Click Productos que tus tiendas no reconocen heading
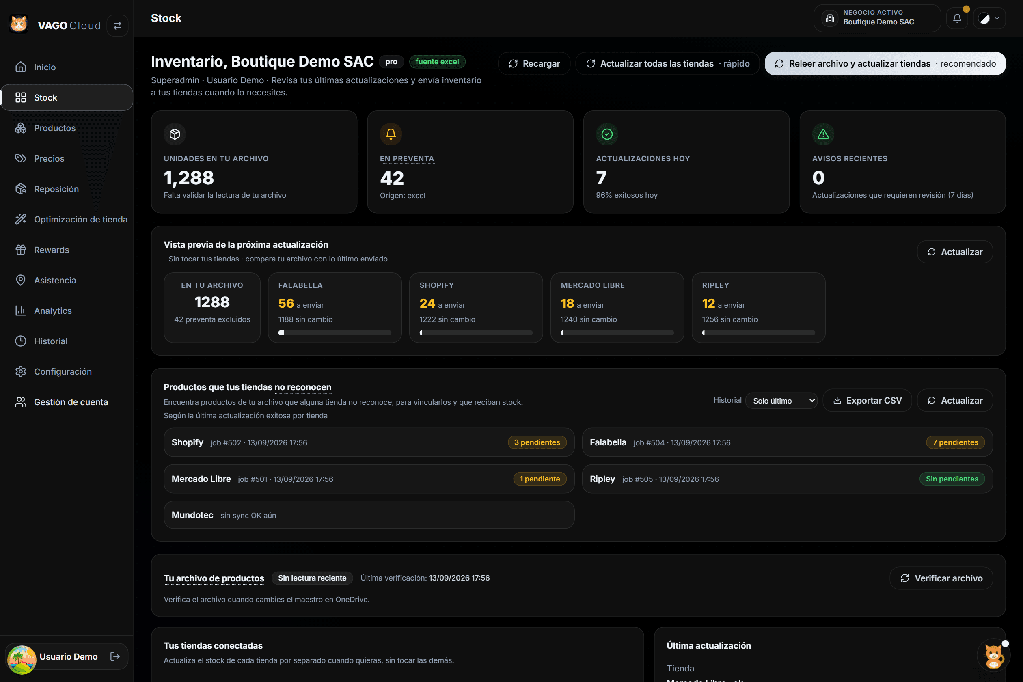This screenshot has width=1023, height=682. [x=248, y=387]
